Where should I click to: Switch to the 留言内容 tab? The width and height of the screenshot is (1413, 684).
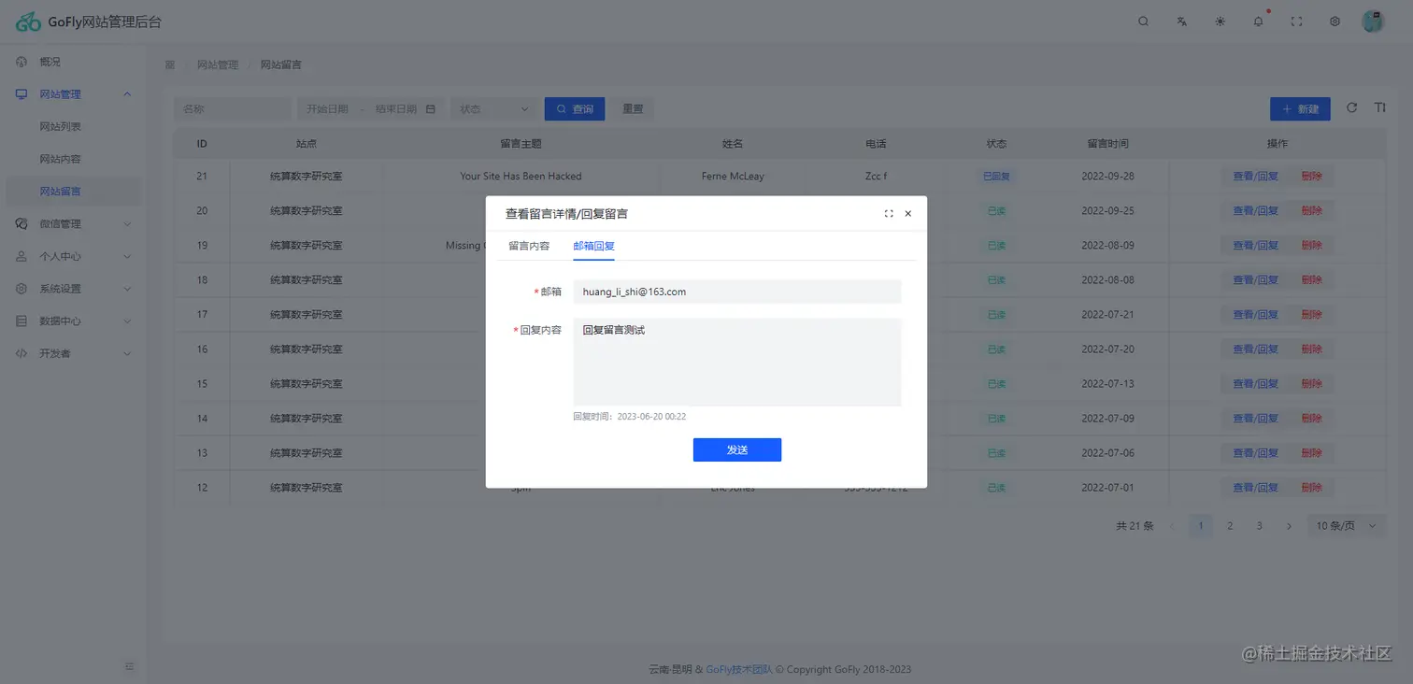pyautogui.click(x=529, y=246)
